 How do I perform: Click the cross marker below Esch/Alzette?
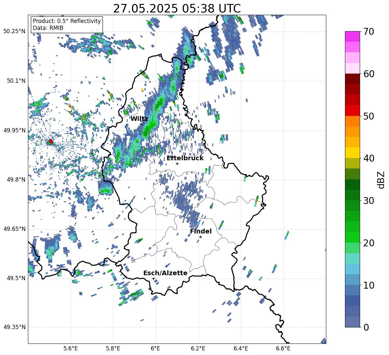[x=153, y=278]
